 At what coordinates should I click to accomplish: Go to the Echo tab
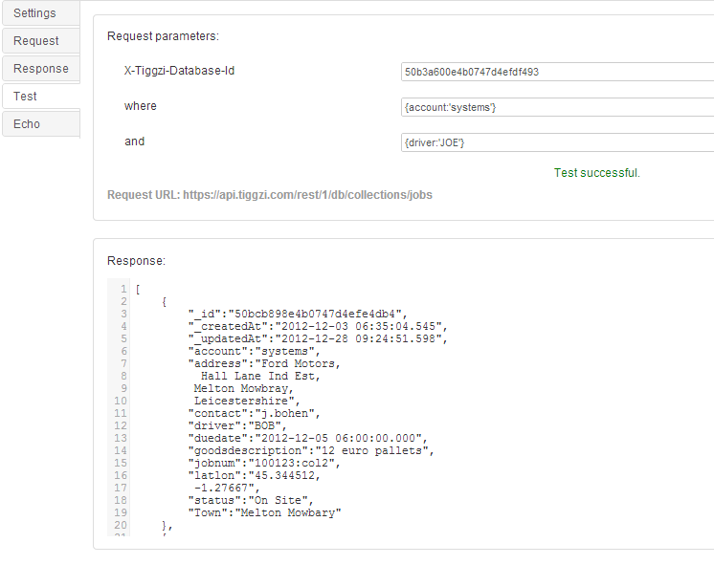click(x=27, y=124)
